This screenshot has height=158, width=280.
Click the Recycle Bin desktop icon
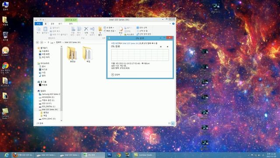pos(5,36)
